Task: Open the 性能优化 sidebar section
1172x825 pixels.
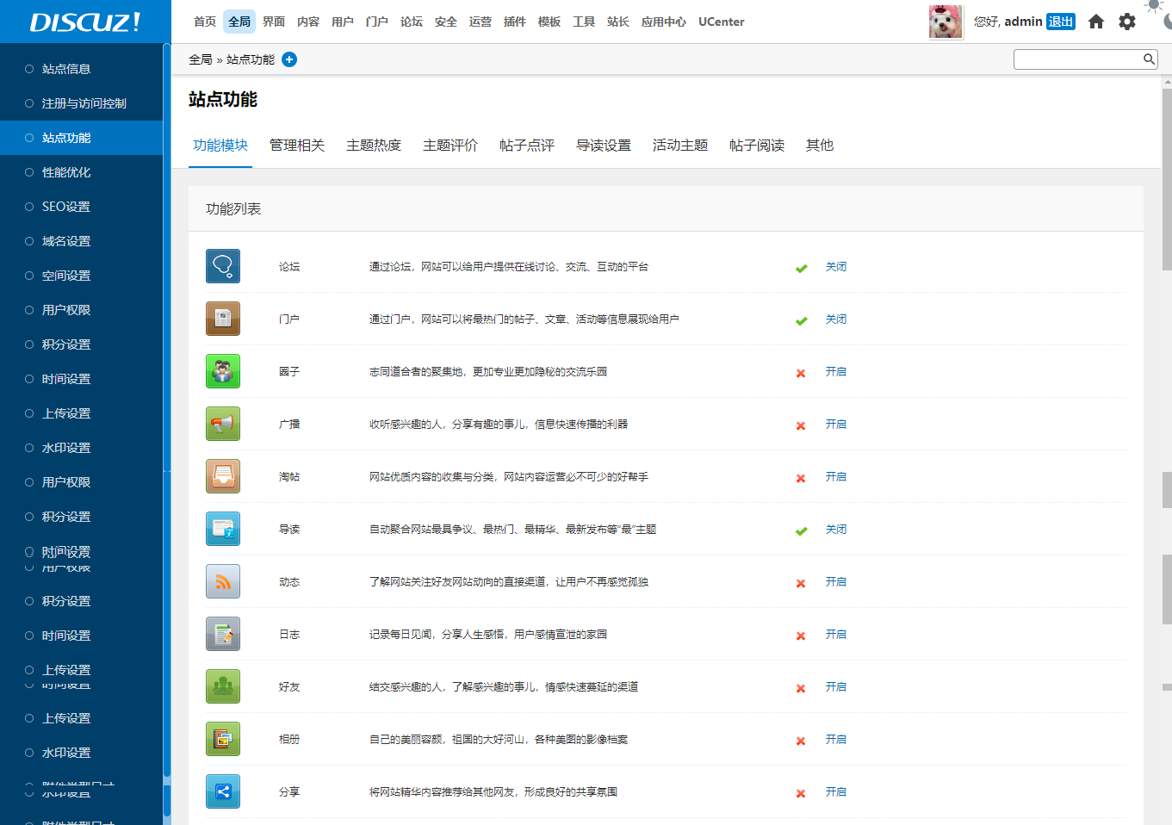Action: click(x=66, y=172)
